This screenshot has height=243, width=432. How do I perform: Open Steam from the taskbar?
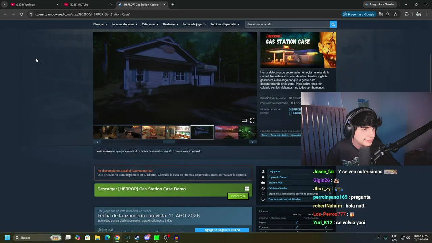(137, 238)
